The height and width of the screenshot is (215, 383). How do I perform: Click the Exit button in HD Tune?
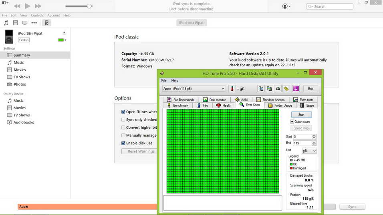[x=310, y=89]
